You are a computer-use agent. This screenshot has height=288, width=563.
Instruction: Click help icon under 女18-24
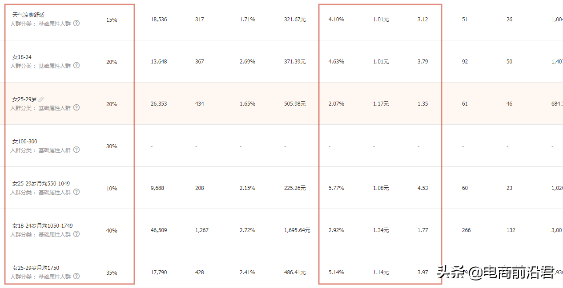pyautogui.click(x=76, y=65)
